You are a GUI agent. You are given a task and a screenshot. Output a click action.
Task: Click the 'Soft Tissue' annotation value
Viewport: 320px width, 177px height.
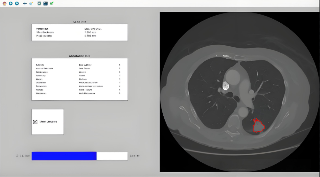tap(84, 68)
